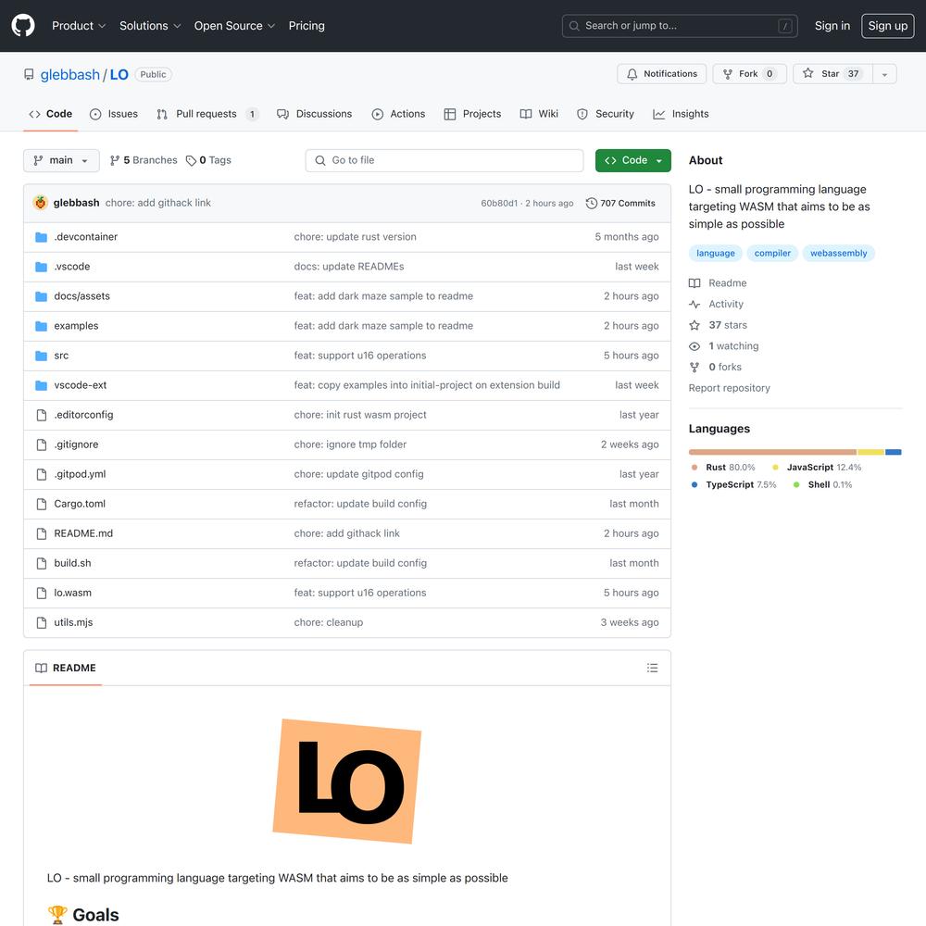This screenshot has width=926, height=926.
Task: Select the README tab heading
Action: 66,668
